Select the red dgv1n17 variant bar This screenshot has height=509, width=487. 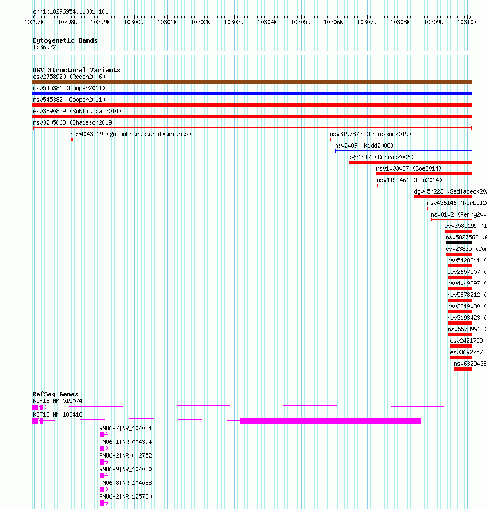coord(410,162)
